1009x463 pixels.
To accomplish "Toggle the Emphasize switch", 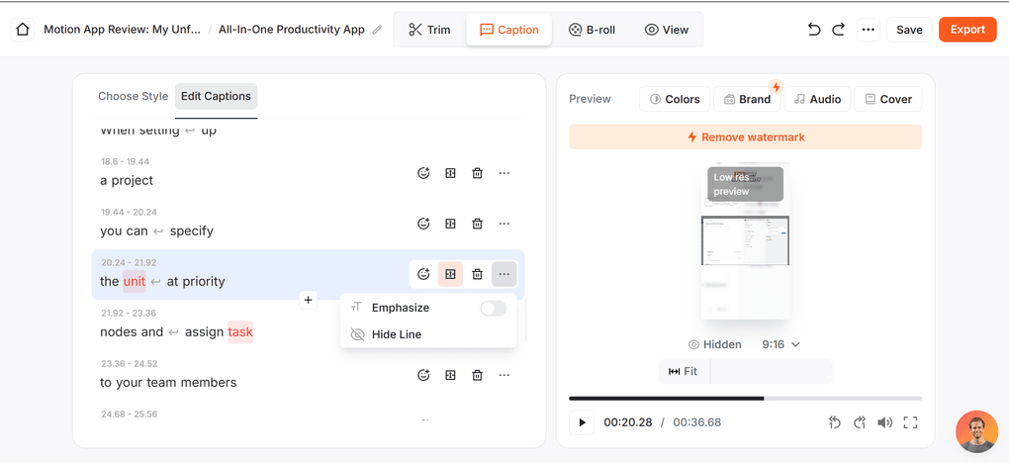I will coord(494,309).
